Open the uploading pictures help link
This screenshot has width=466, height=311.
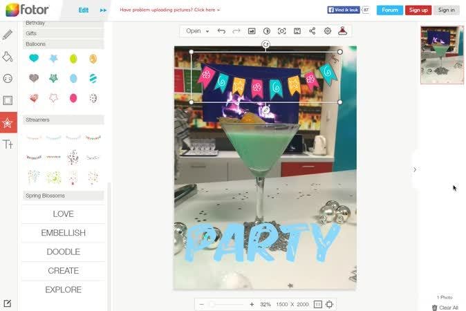(x=169, y=10)
